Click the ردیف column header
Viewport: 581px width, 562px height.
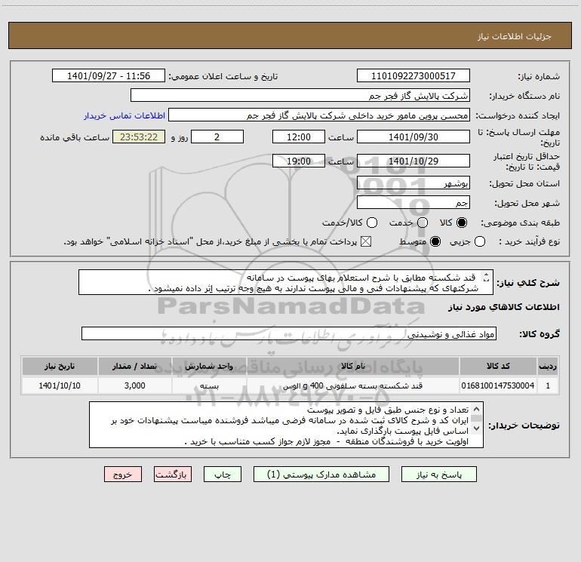pyautogui.click(x=548, y=366)
